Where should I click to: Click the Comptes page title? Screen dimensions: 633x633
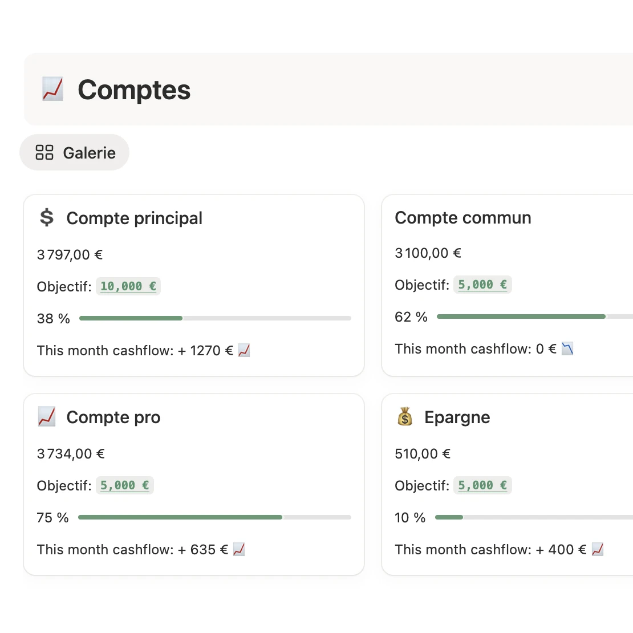(x=134, y=90)
